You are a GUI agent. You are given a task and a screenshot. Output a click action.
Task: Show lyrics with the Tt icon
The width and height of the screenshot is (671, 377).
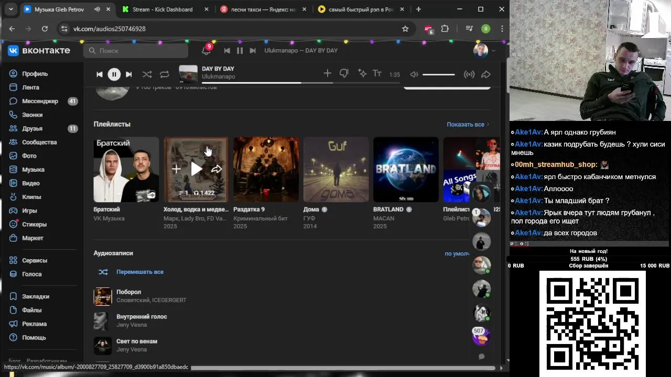(377, 73)
